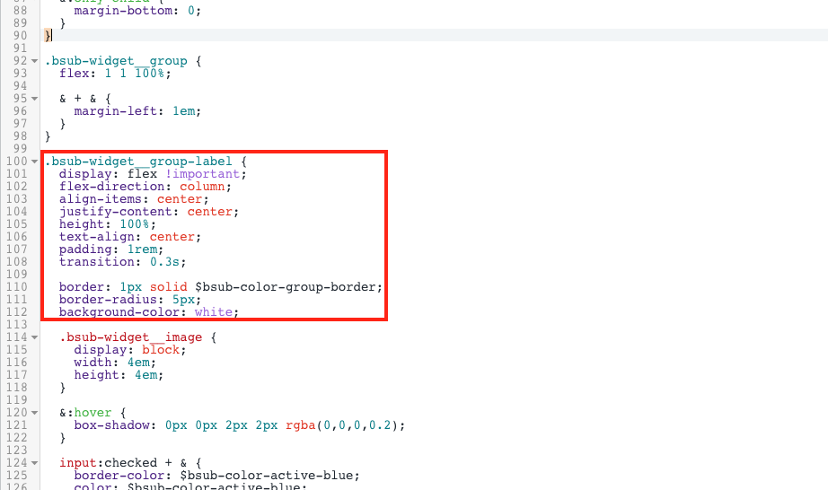Click 'margin-bottom' property on line 88

click(x=123, y=11)
